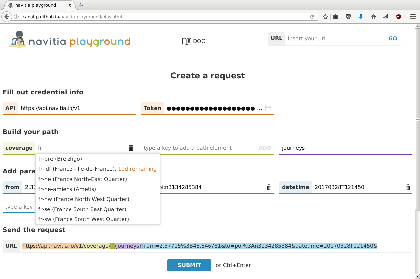420x279 pixels.
Task: Click the masked Token input field
Action: 214,108
